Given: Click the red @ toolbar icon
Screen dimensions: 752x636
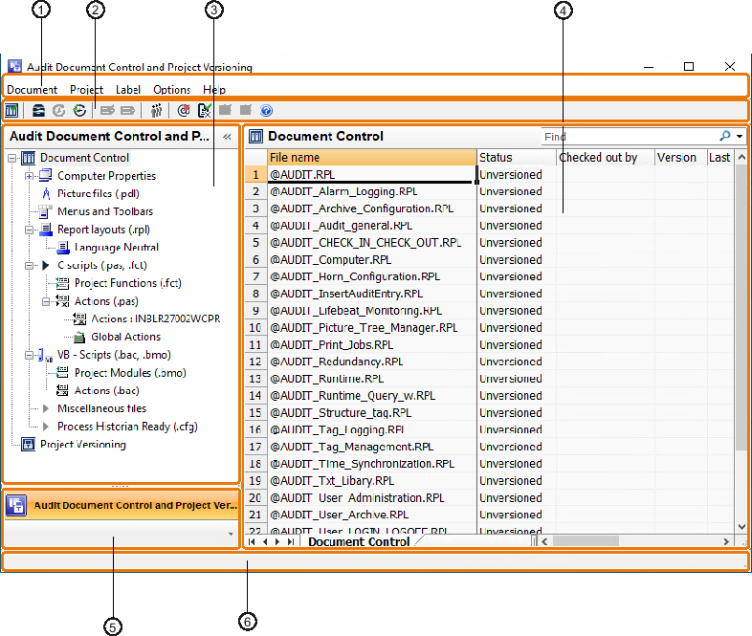Looking at the screenshot, I should click(184, 111).
